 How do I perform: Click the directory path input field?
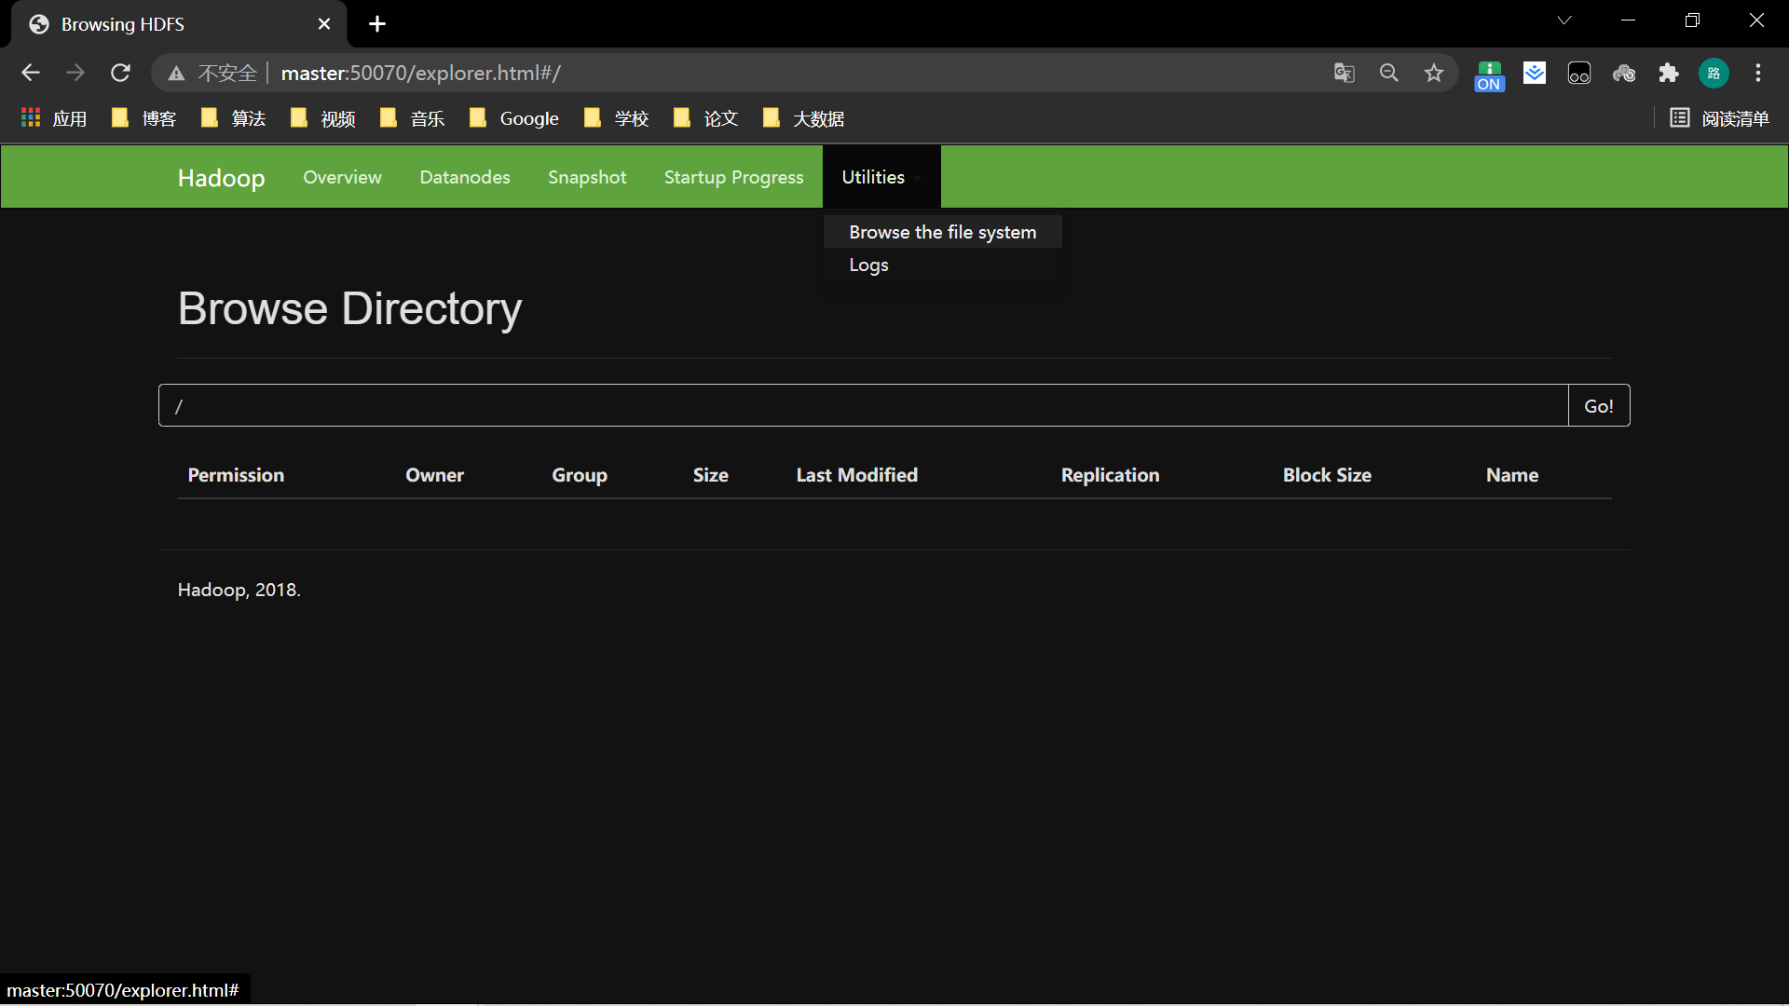[x=862, y=406]
